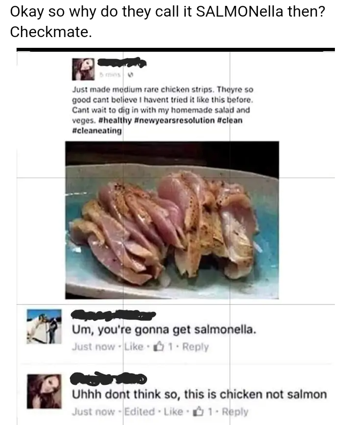Click the globe privacy icon beside 5 mins
Viewport: 351px width, 425px height.
pyautogui.click(x=131, y=75)
